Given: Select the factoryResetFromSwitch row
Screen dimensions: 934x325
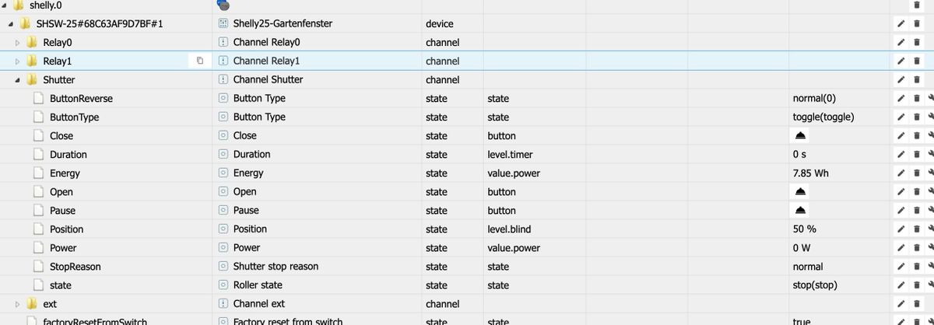Looking at the screenshot, I should click(95, 321).
